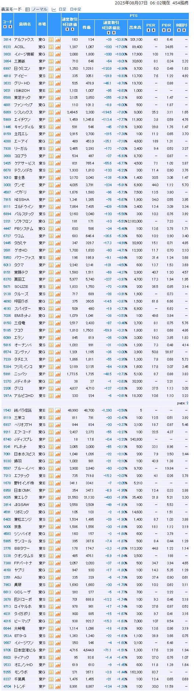Open the book icon for キャンディル

coord(51,127)
